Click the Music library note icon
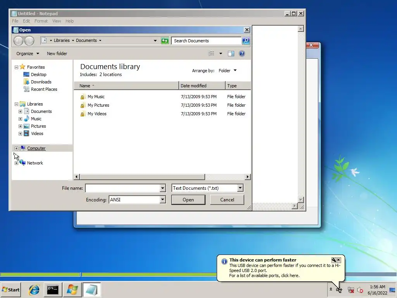The width and height of the screenshot is (397, 298). click(26, 118)
